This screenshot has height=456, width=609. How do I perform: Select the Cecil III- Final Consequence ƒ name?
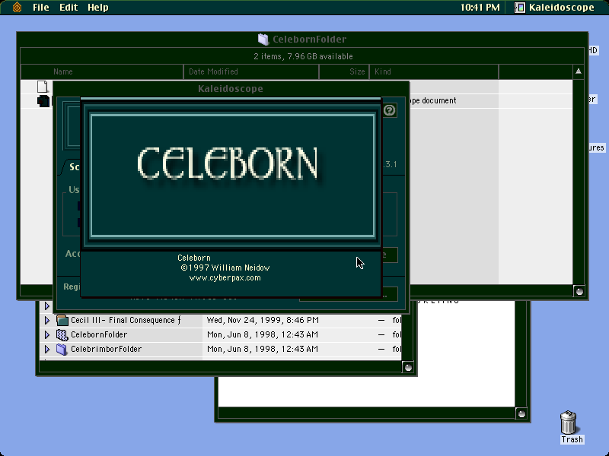[x=126, y=320]
